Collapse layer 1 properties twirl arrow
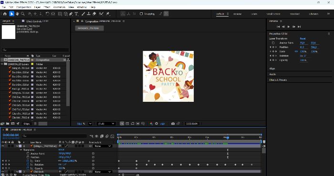Image resolution: width=334 pixels, height=176 pixels. click(17, 146)
